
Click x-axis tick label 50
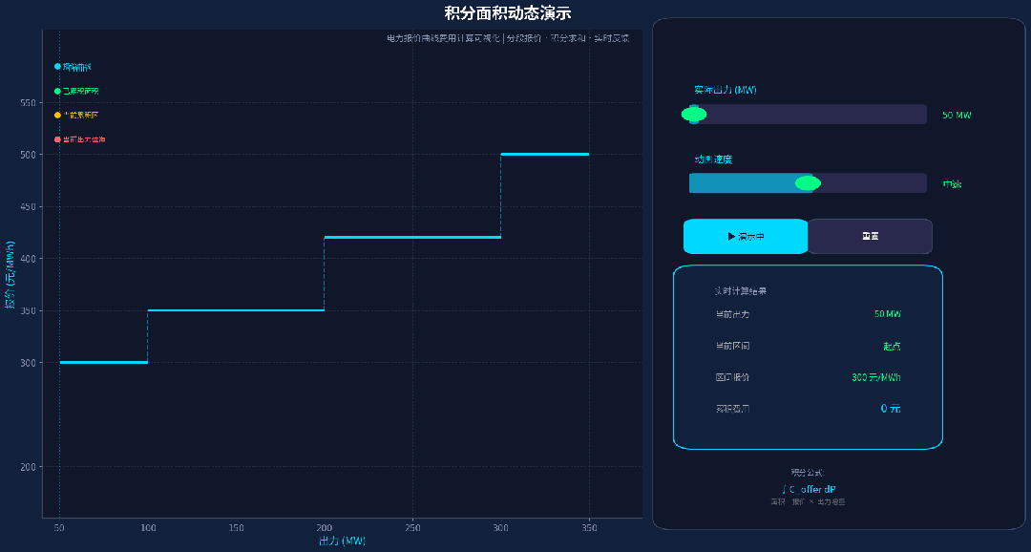click(60, 528)
